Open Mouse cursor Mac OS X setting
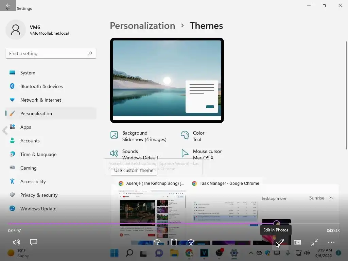This screenshot has width=348, height=261. (x=201, y=155)
